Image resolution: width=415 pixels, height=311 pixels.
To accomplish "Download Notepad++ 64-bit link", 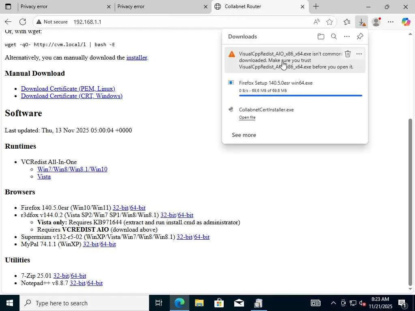I will (95, 283).
